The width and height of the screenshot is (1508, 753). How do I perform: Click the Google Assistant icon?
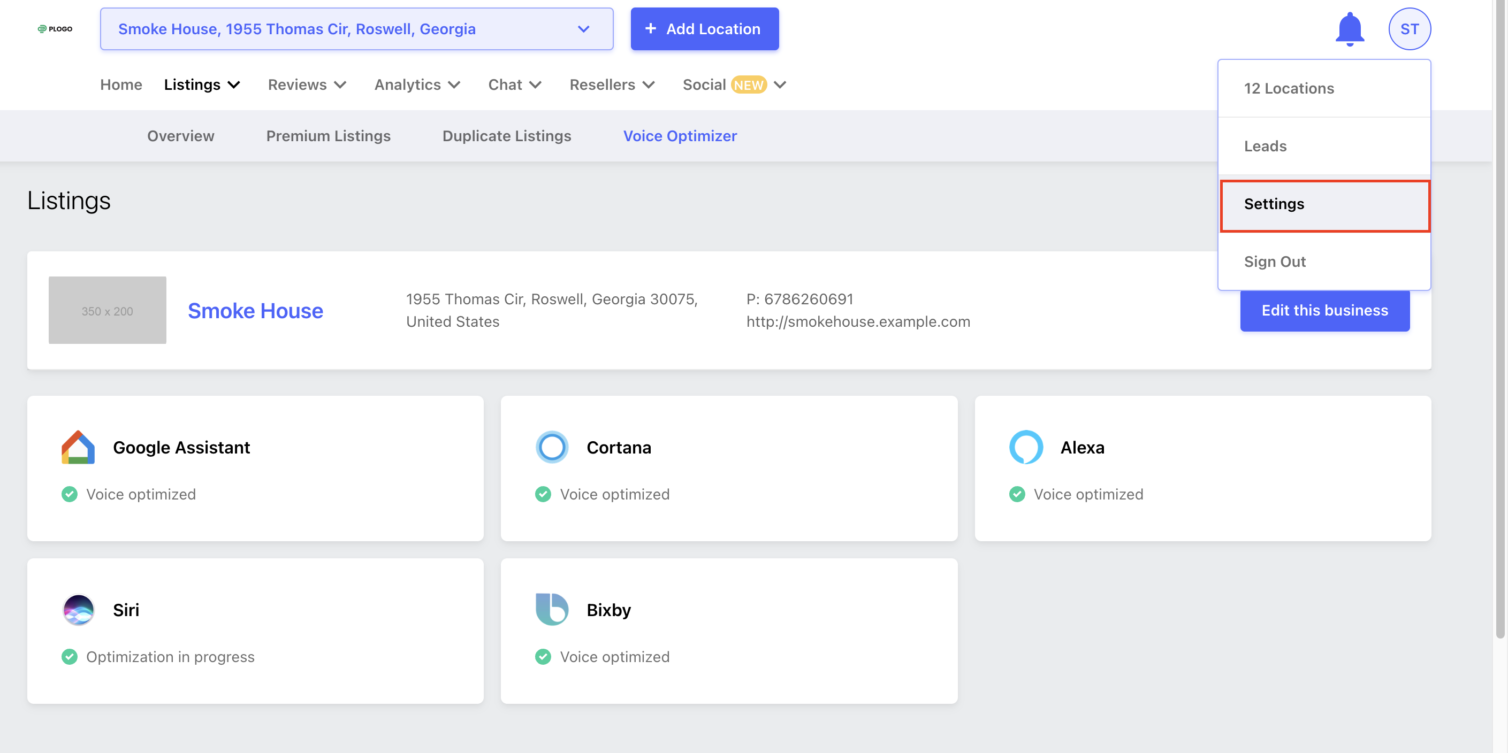click(78, 447)
